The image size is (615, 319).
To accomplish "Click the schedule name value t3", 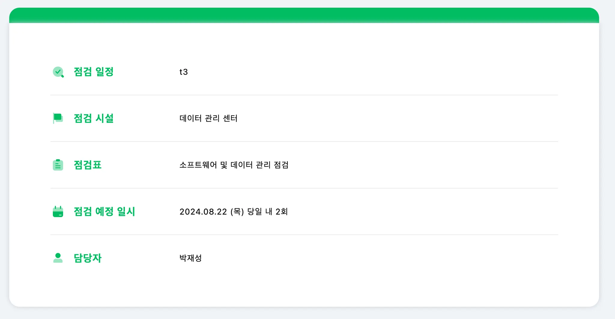I will pyautogui.click(x=183, y=72).
